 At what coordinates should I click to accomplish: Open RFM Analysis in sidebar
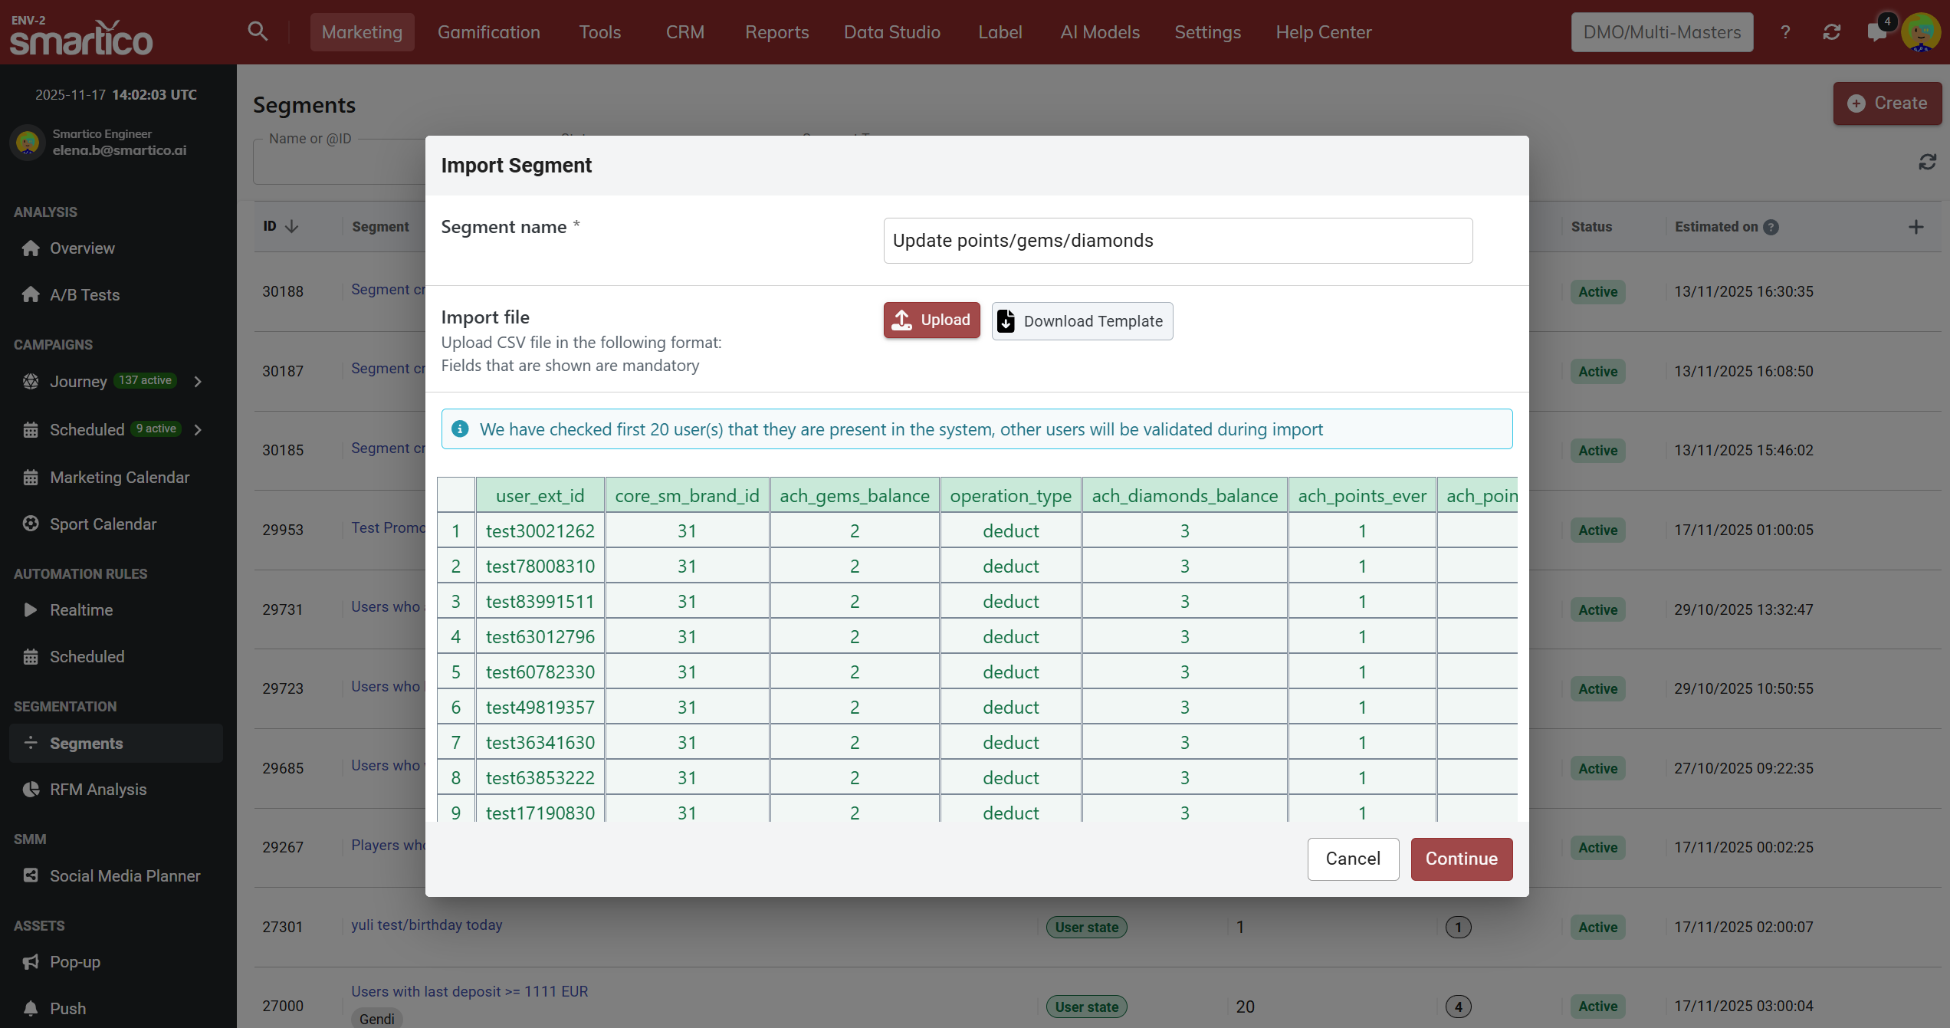point(98,789)
